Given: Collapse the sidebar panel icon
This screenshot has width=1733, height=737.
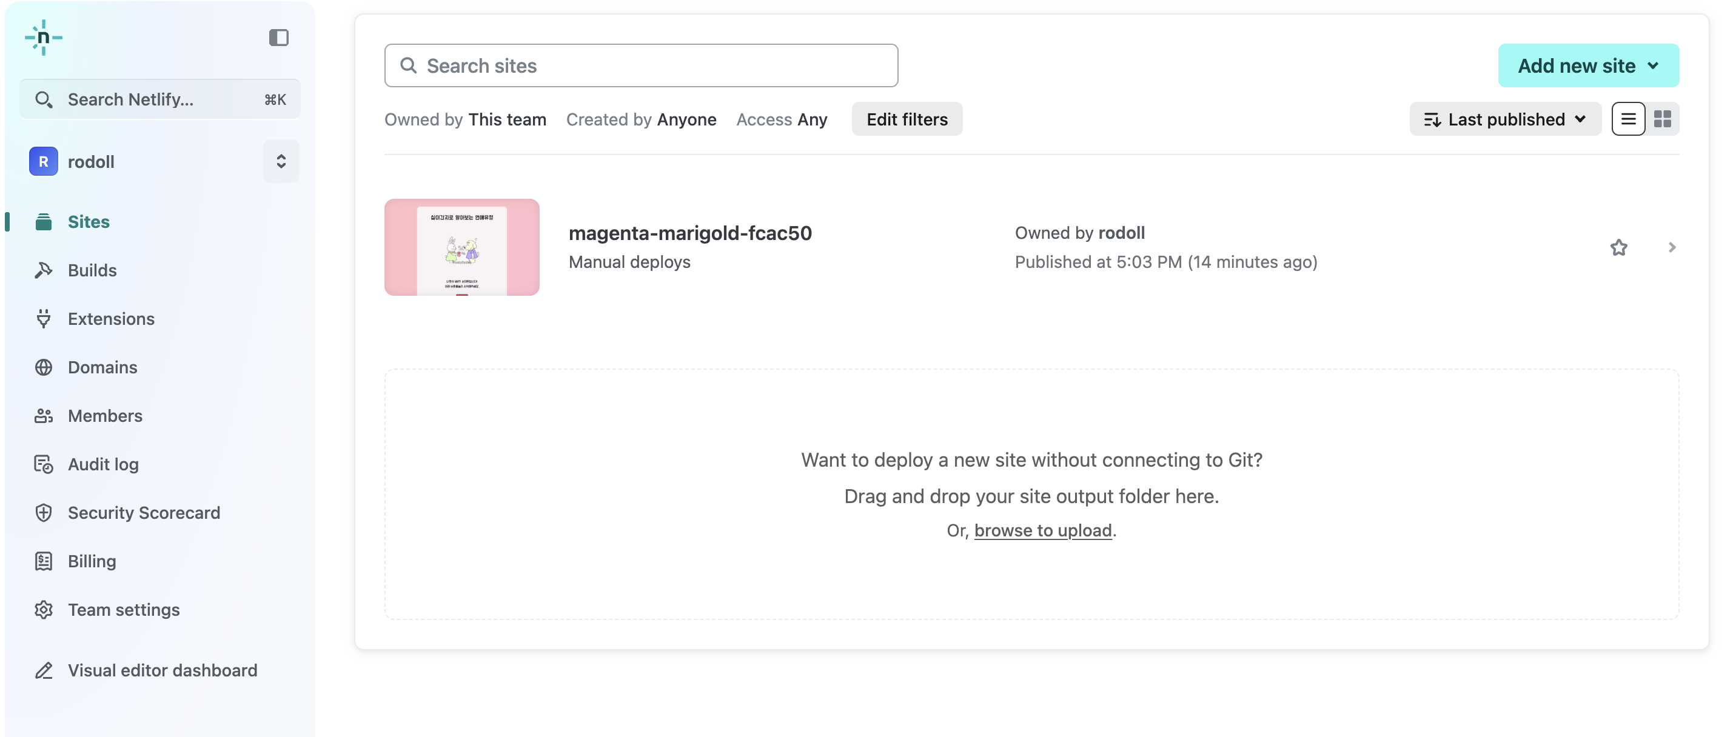Looking at the screenshot, I should click(x=278, y=38).
